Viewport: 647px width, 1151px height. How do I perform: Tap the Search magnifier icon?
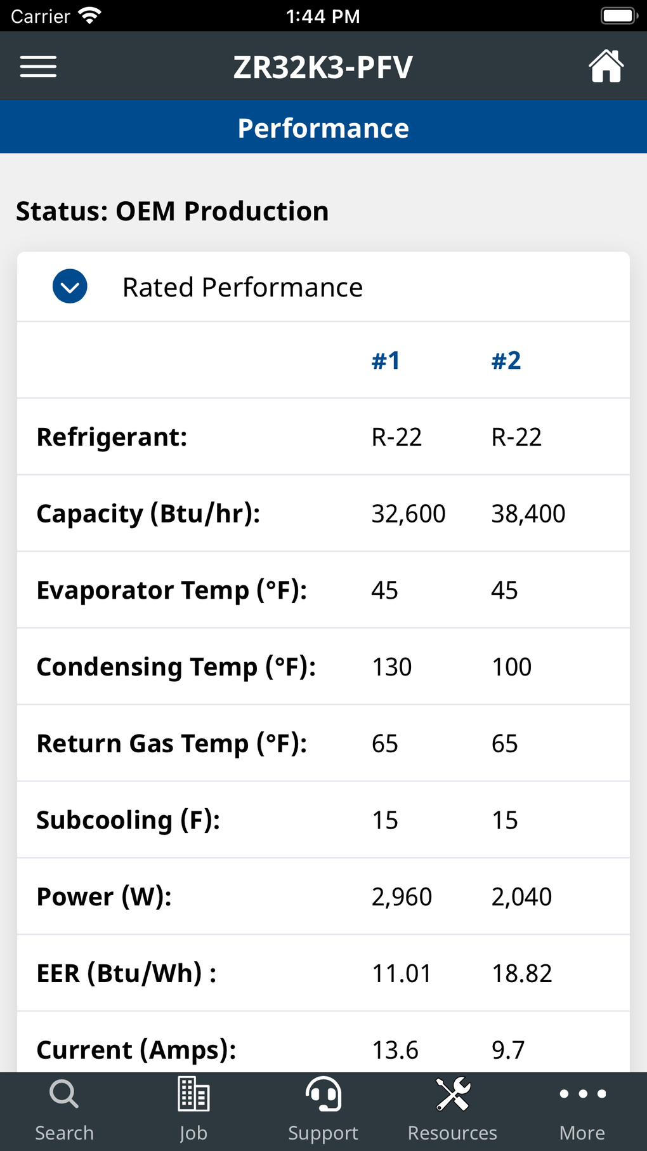pyautogui.click(x=64, y=1094)
